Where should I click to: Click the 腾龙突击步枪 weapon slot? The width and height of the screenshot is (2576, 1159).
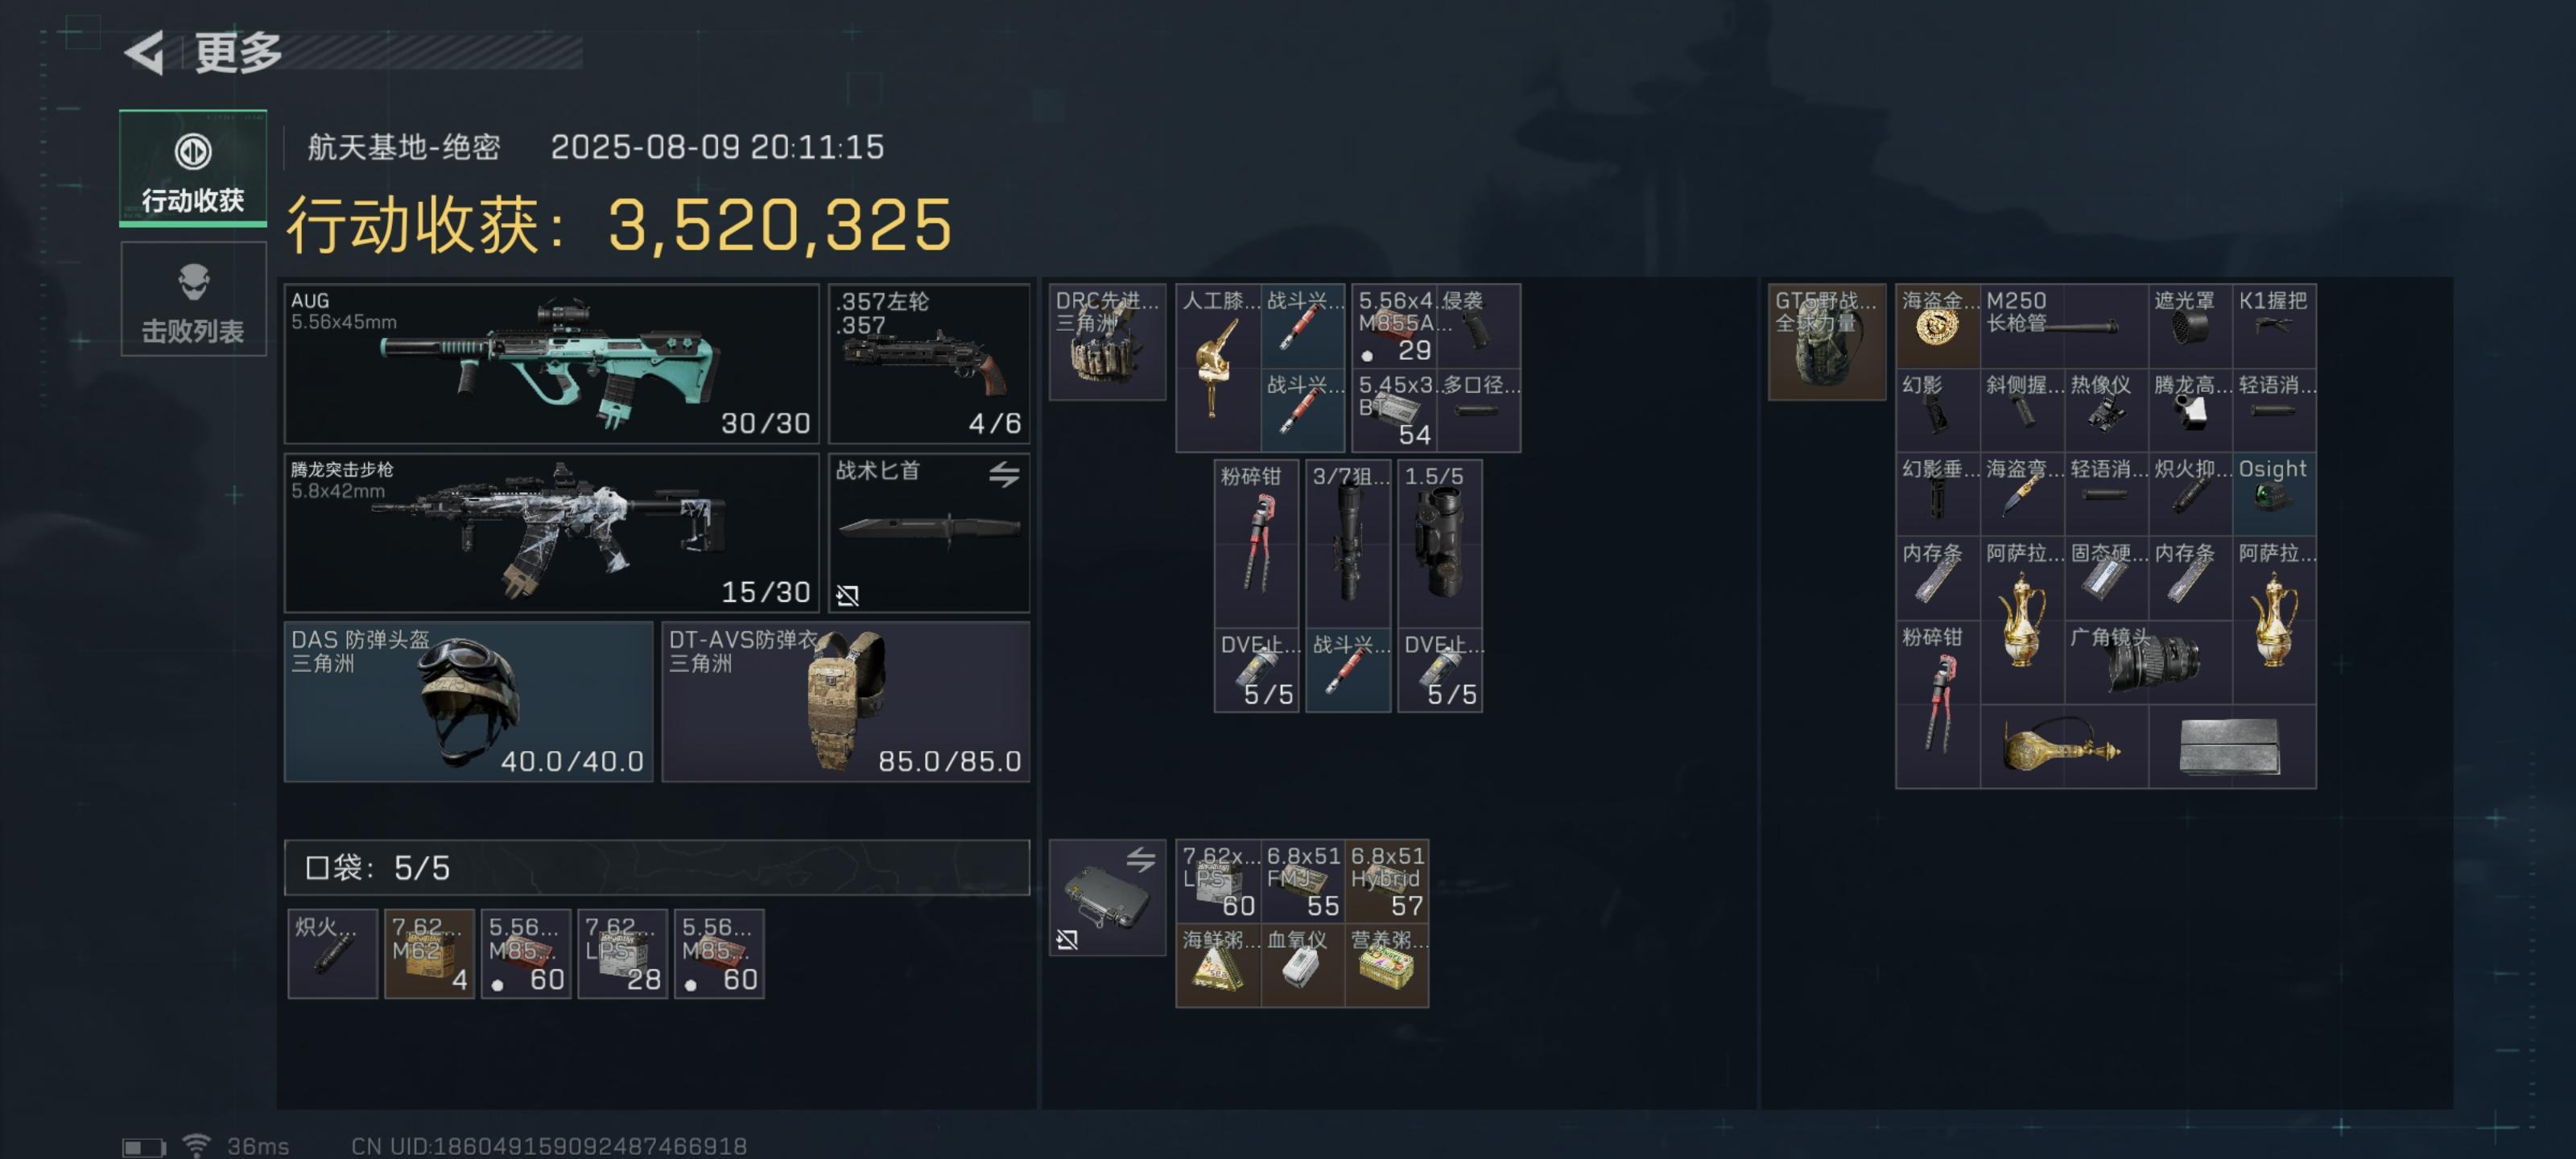coord(551,532)
